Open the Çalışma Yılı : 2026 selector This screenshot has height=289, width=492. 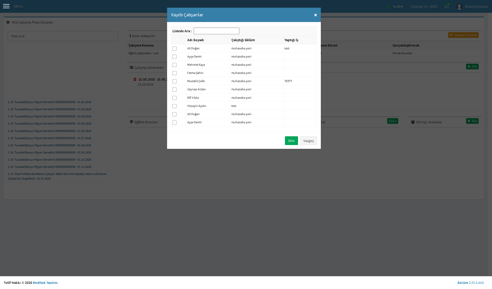pyautogui.click(x=424, y=6)
